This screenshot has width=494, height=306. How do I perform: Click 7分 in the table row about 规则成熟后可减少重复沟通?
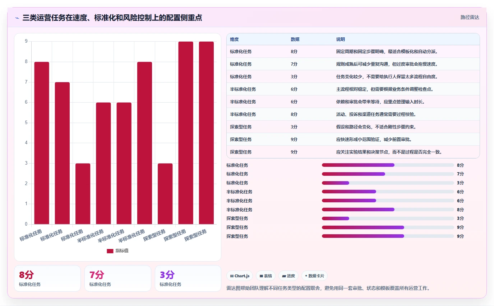(294, 64)
